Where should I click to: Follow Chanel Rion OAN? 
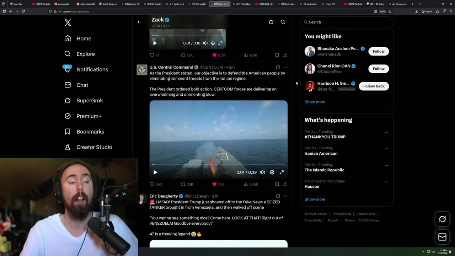(x=379, y=69)
